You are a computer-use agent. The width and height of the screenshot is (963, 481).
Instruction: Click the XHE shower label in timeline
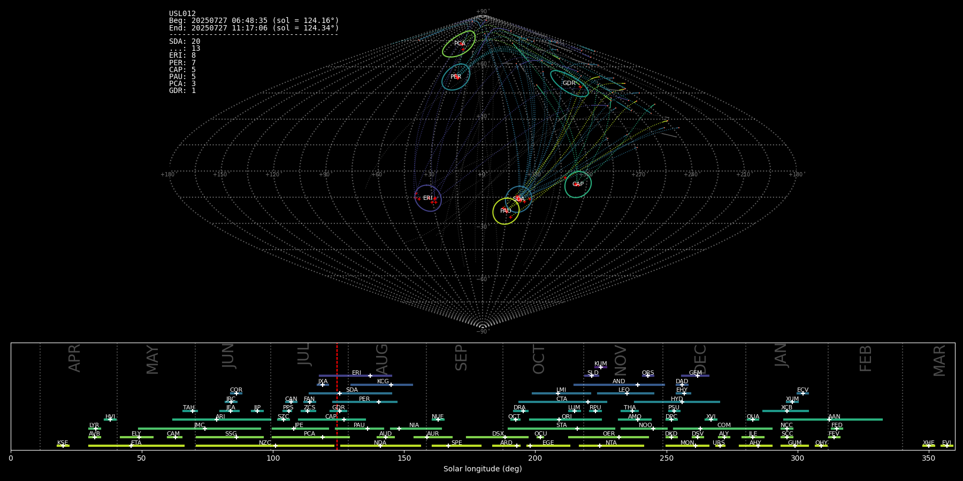[x=928, y=443]
